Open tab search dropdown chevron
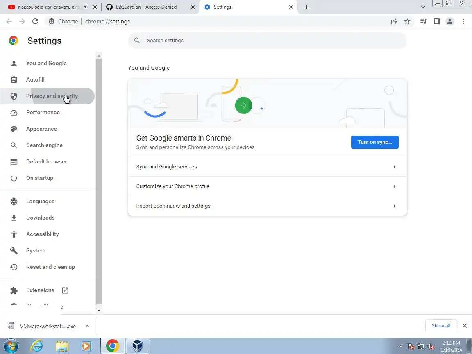This screenshot has width=472, height=354. click(x=423, y=7)
